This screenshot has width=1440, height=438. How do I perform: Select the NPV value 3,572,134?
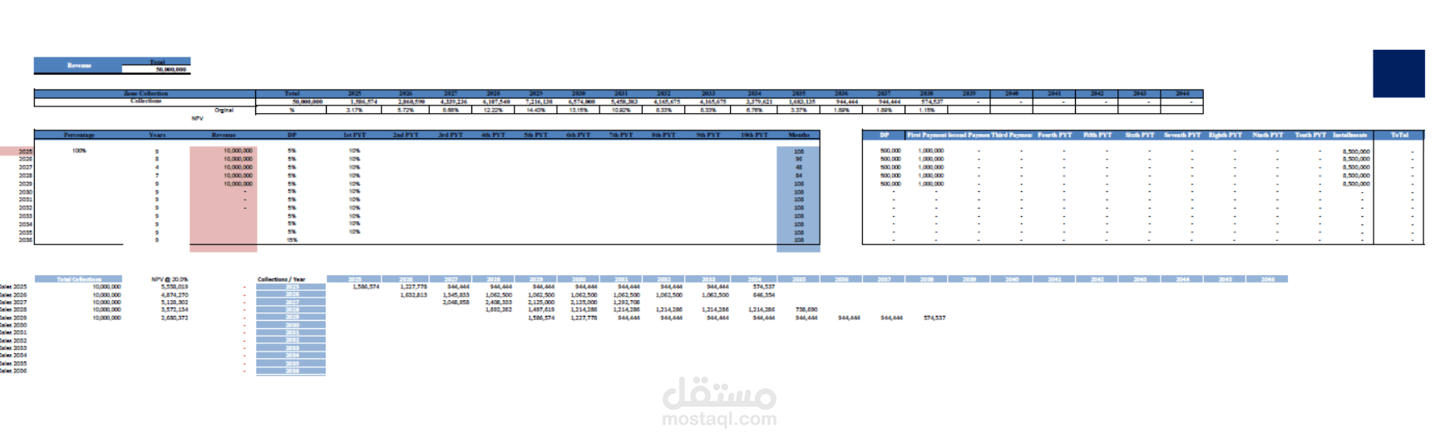(174, 310)
